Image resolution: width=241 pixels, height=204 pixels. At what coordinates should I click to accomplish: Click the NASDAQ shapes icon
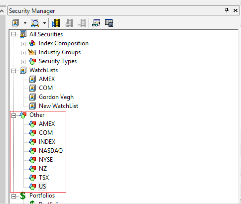32,151
